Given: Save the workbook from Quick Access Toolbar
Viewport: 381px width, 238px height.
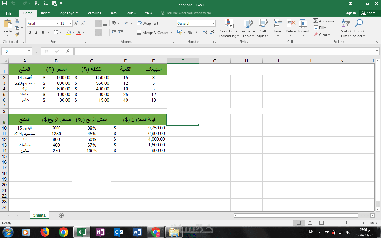Looking at the screenshot, I should click(4, 3).
